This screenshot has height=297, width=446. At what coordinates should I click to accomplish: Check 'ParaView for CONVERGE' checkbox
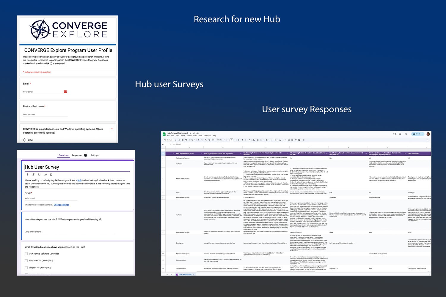click(26, 260)
